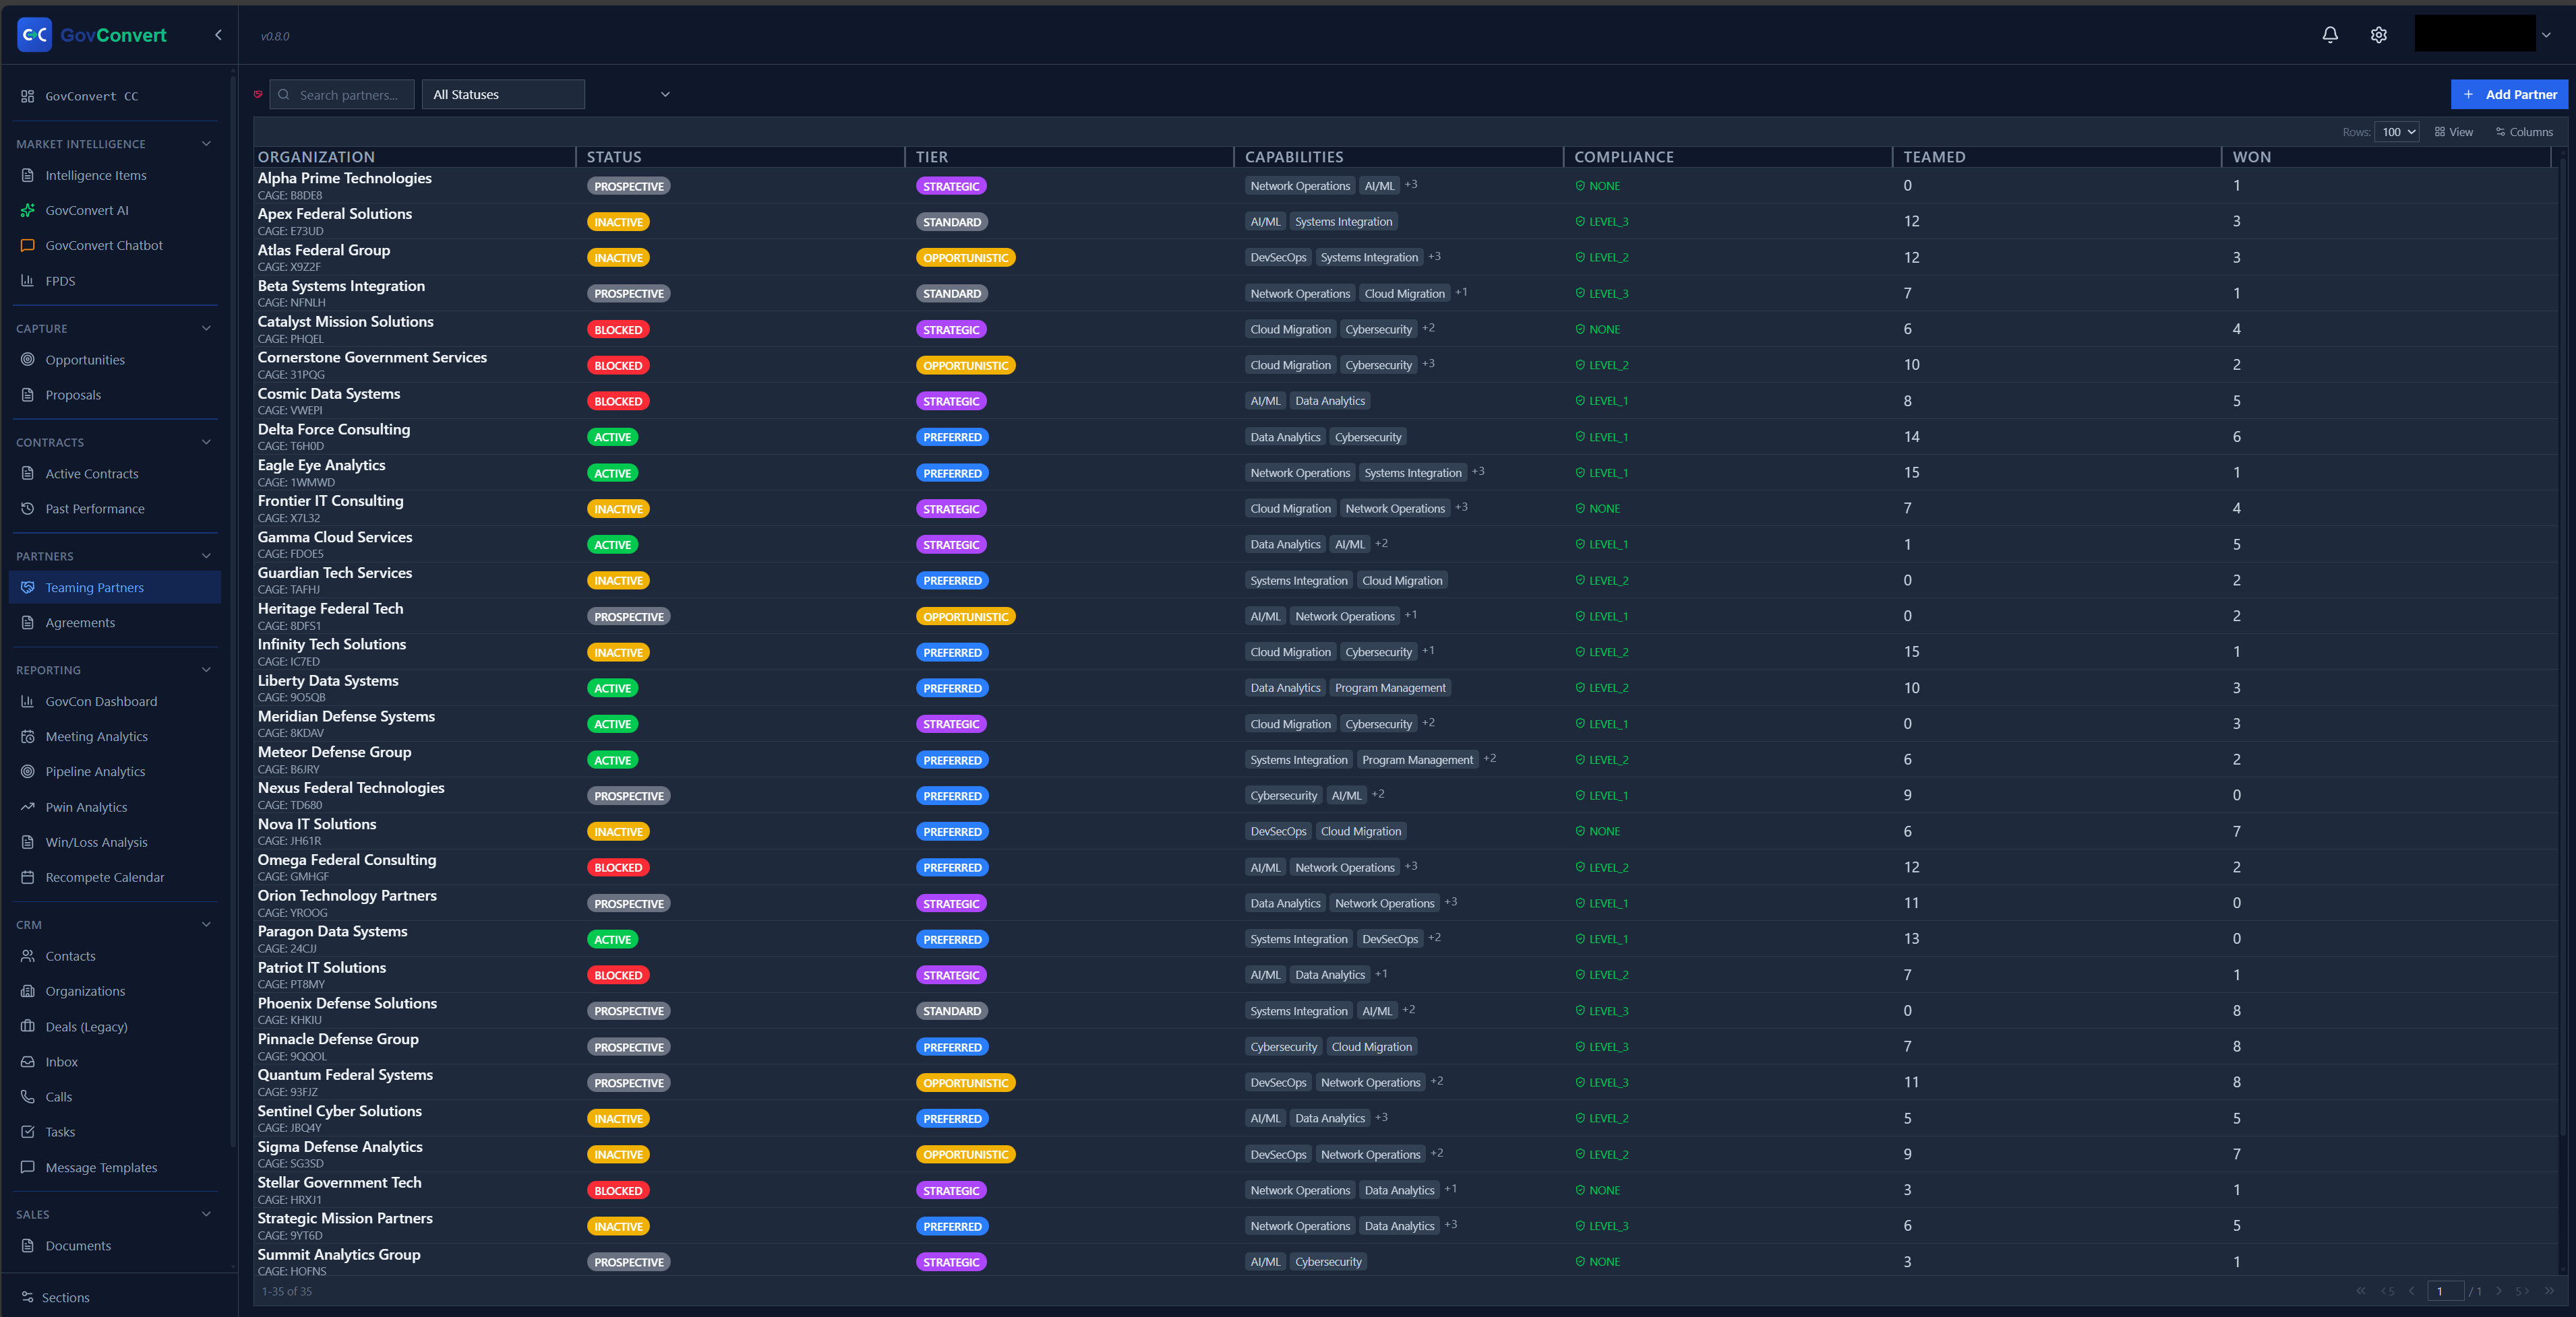Open the notifications bell icon
Viewport: 2576px width, 1317px height.
pyautogui.click(x=2329, y=35)
